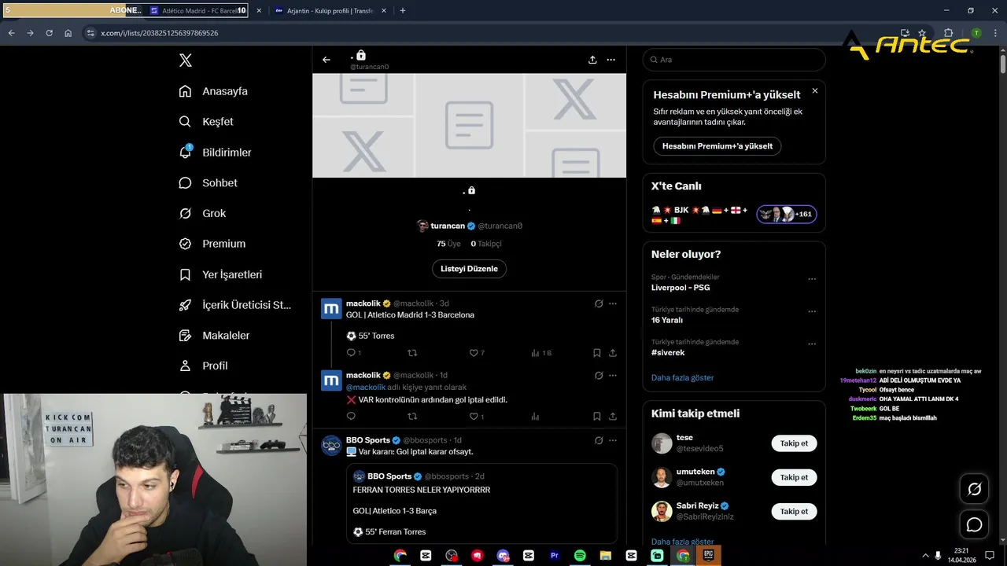Viewport: 1007px width, 566px height.
Task: Open Yer İşaretleri bookmarks
Action: (220, 274)
